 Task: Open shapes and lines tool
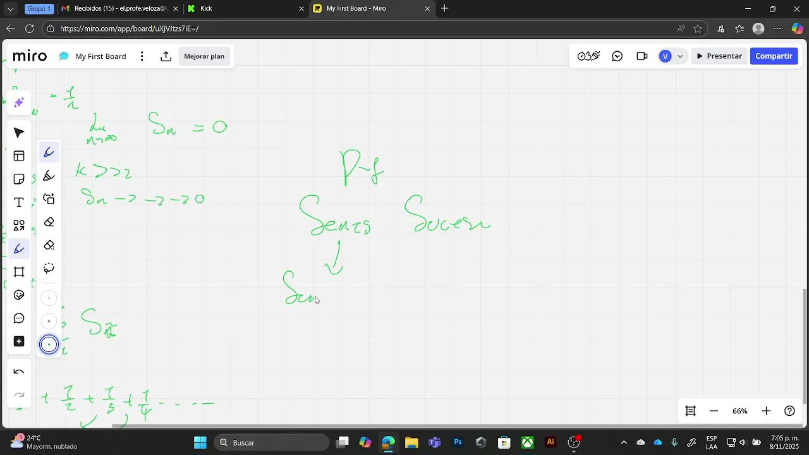19,226
